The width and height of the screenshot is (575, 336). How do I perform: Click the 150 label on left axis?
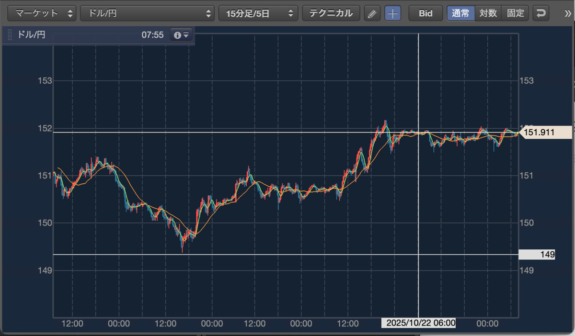click(x=45, y=223)
